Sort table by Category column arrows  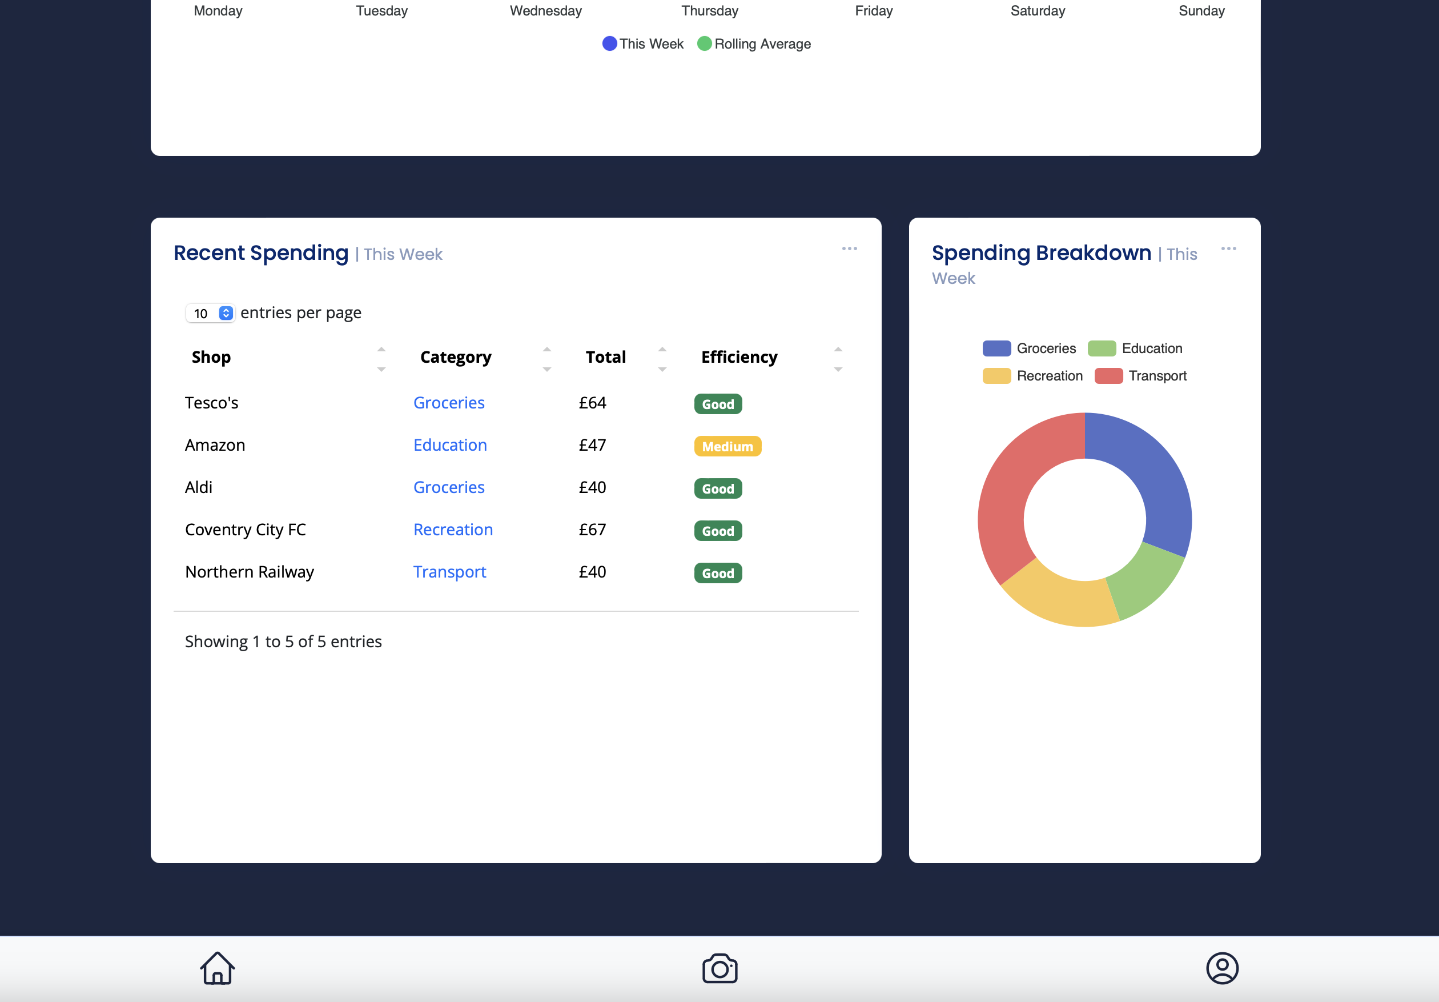point(546,359)
